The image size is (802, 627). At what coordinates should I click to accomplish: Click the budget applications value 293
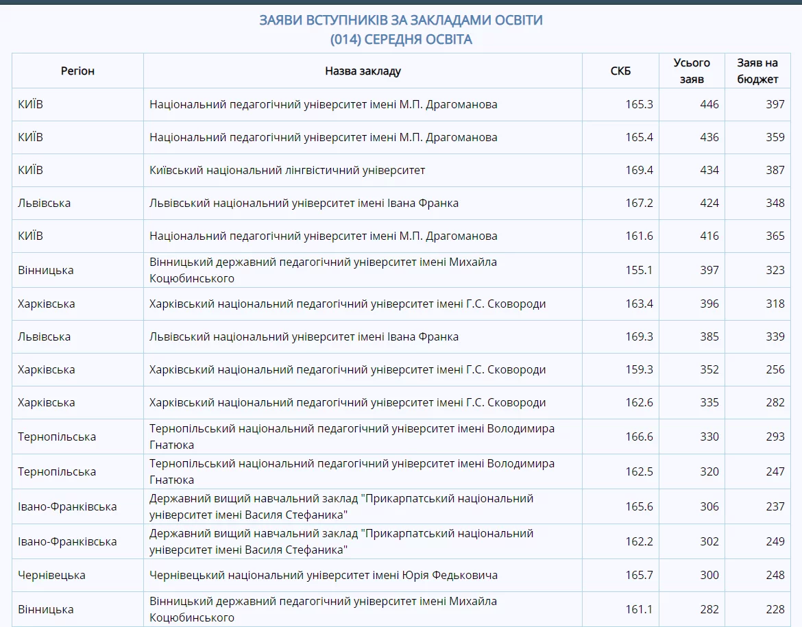(775, 437)
